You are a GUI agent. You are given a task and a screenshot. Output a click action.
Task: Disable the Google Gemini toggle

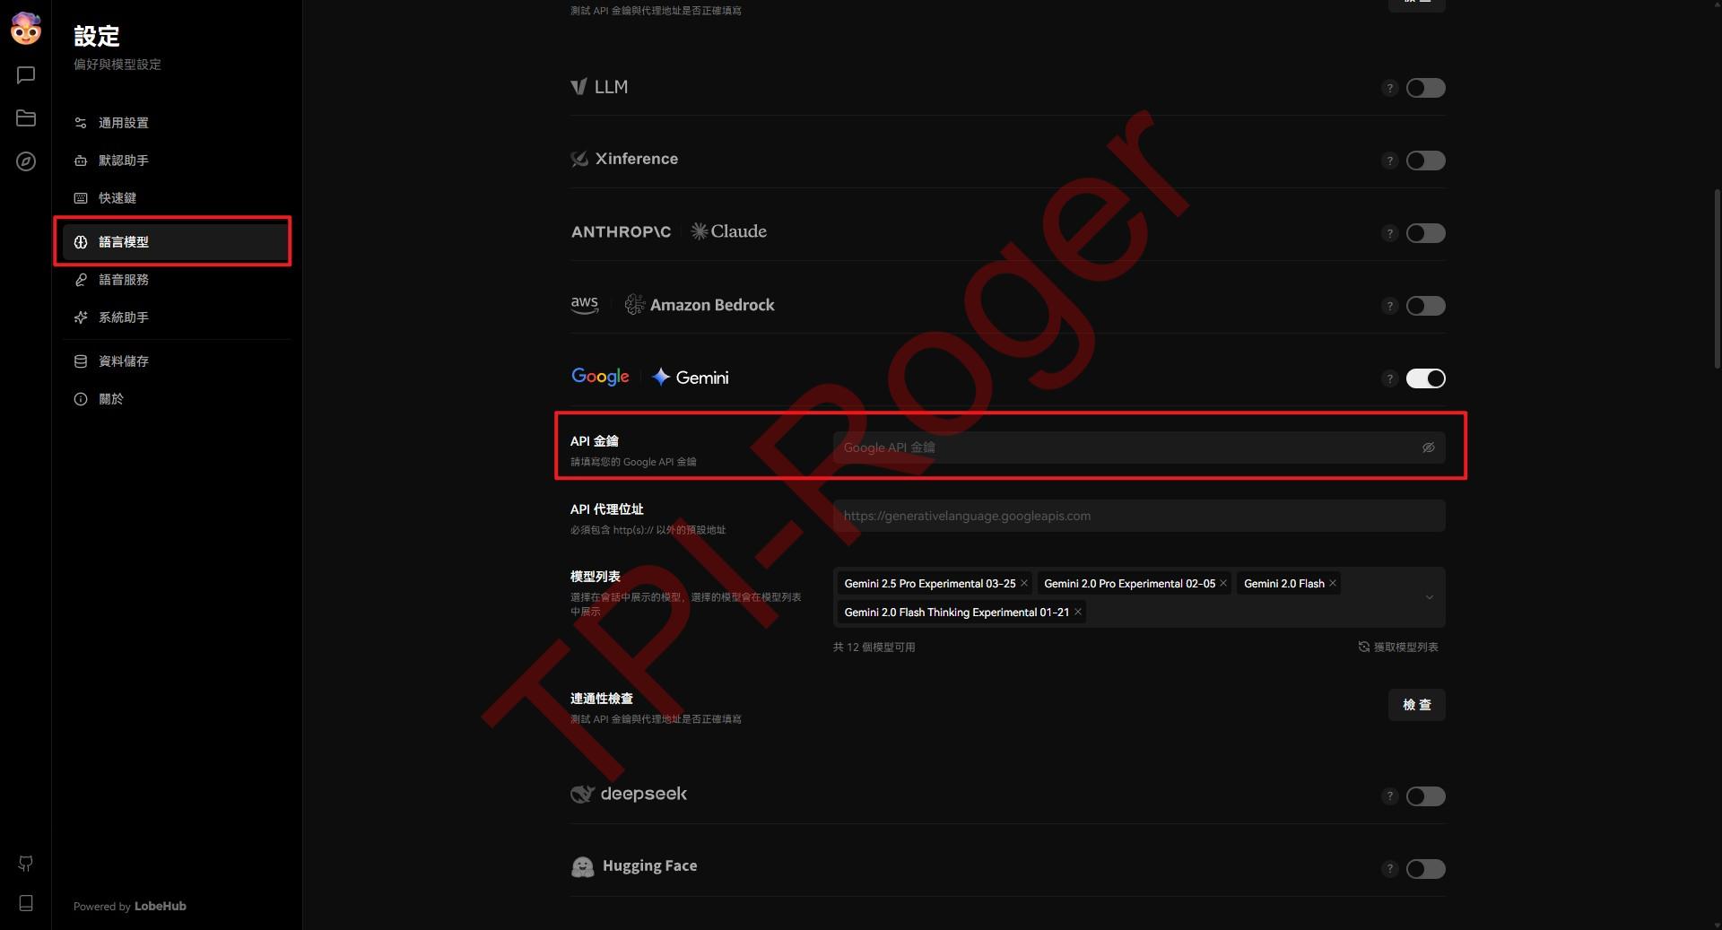coord(1425,378)
